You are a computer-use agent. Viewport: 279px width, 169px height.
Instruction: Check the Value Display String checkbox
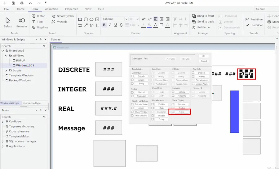coord(173,112)
